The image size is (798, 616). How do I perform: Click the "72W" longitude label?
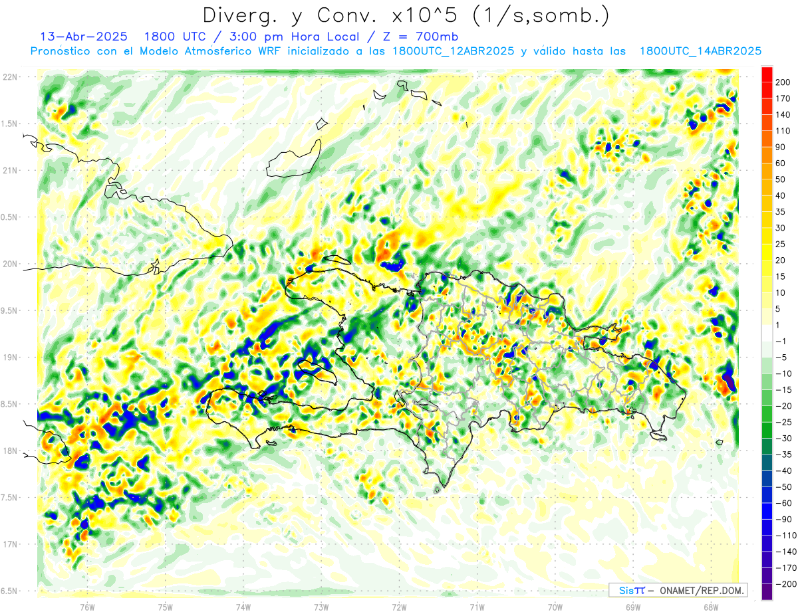pyautogui.click(x=399, y=607)
